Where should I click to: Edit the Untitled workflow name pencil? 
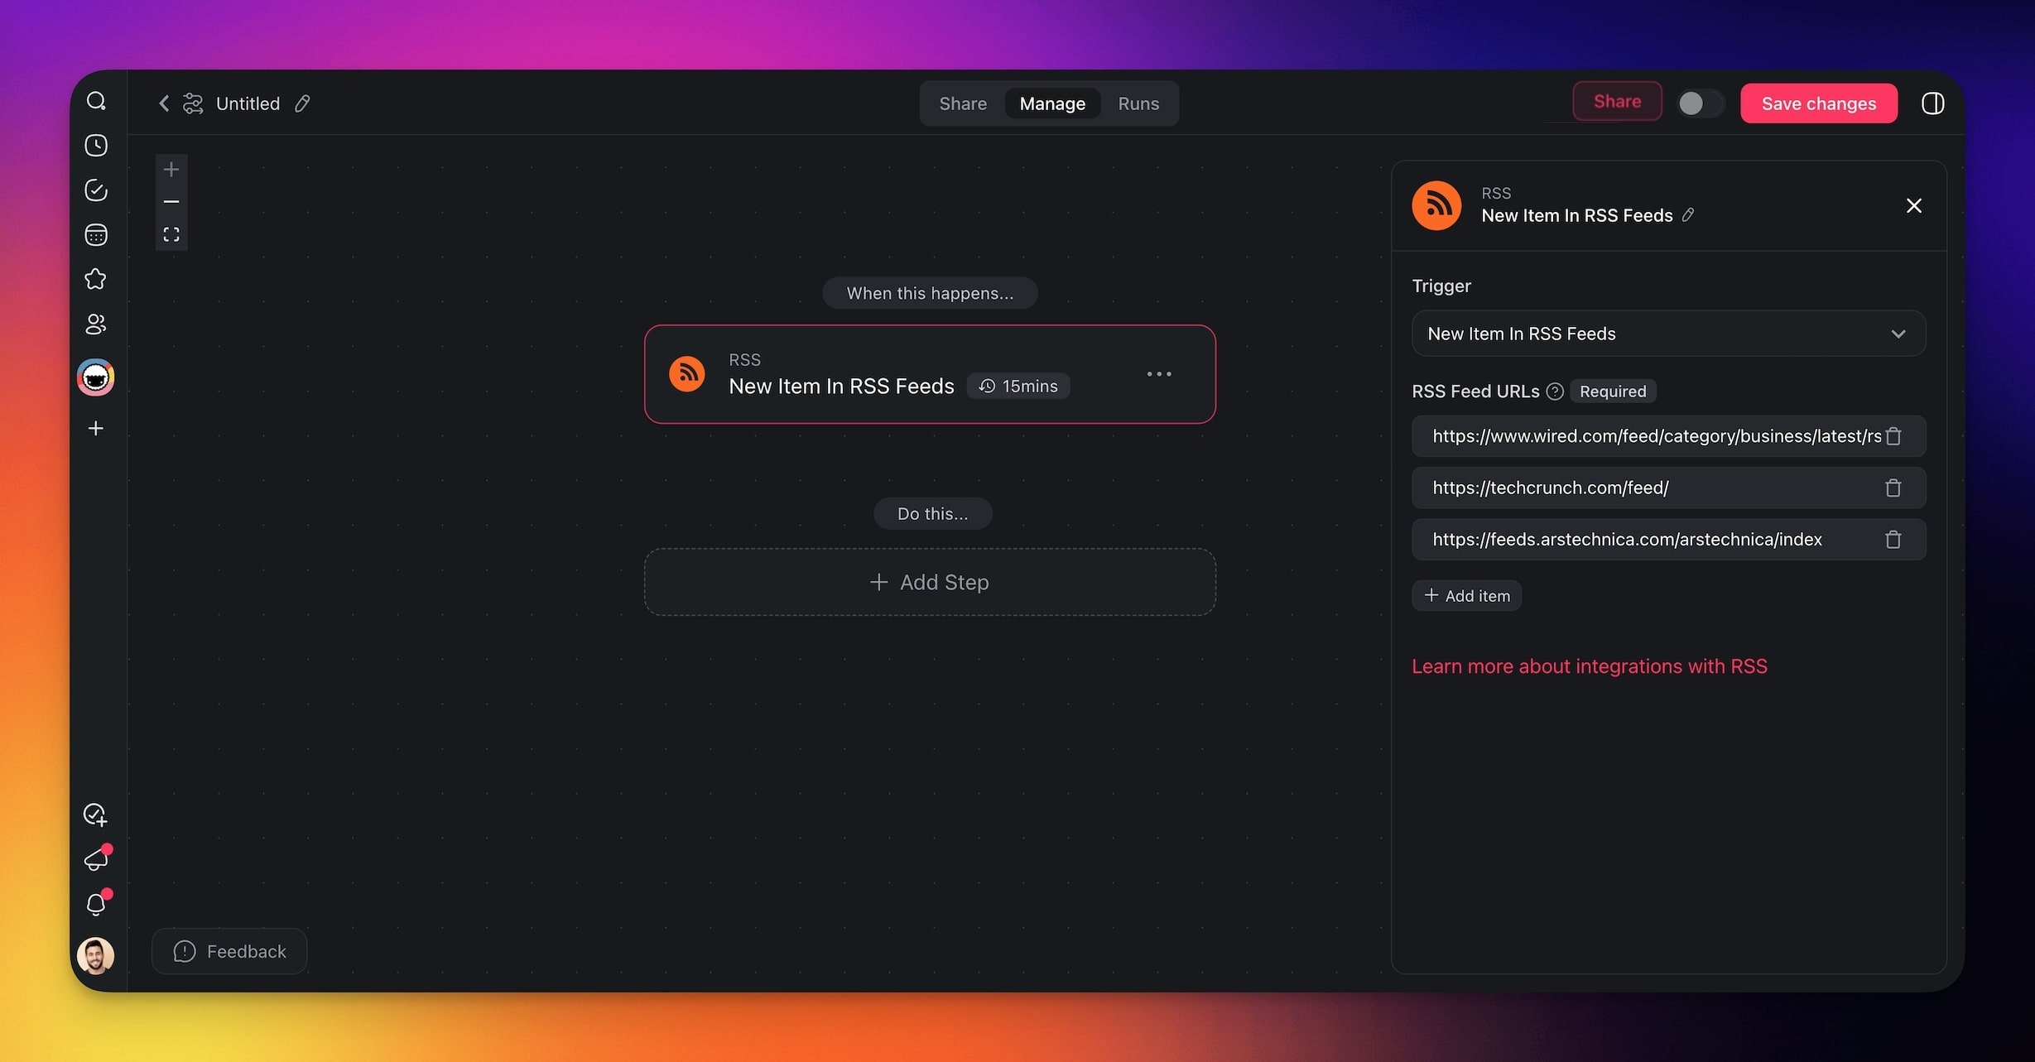click(x=302, y=103)
